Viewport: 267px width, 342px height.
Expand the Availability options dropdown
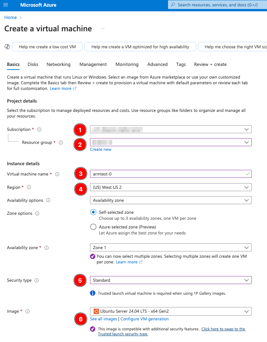tap(171, 200)
